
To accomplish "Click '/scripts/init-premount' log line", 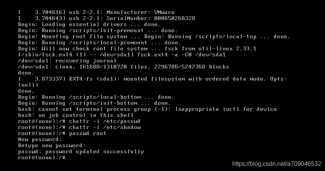I will [98, 30].
